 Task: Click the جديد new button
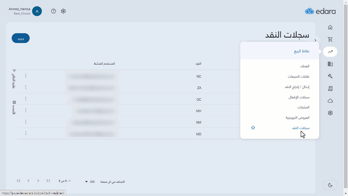[x=21, y=38]
